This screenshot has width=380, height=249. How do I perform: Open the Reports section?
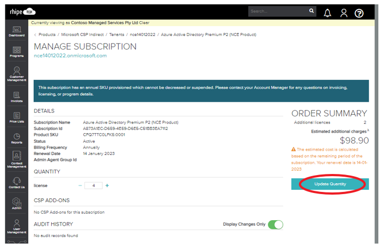pyautogui.click(x=16, y=139)
